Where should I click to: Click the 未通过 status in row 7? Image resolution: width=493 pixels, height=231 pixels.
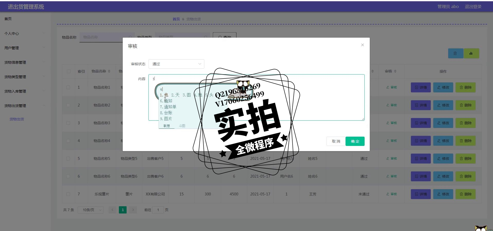pos(364,194)
